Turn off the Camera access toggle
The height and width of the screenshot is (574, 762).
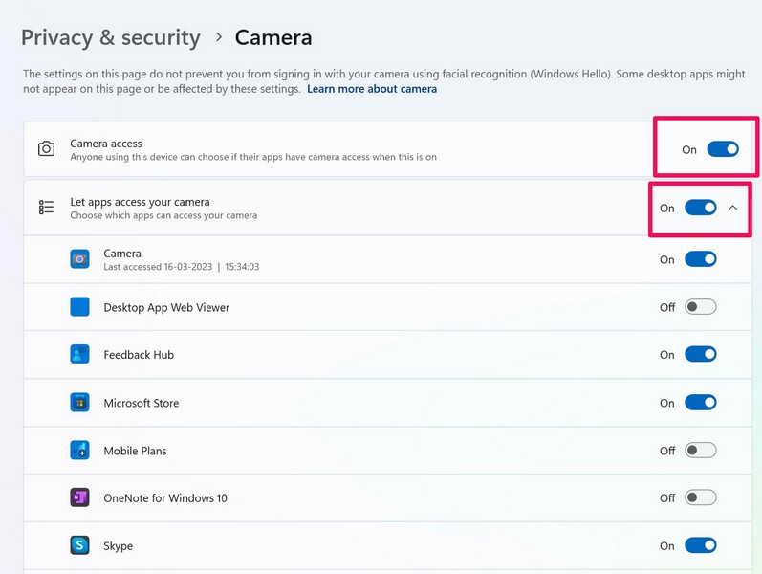(x=723, y=149)
